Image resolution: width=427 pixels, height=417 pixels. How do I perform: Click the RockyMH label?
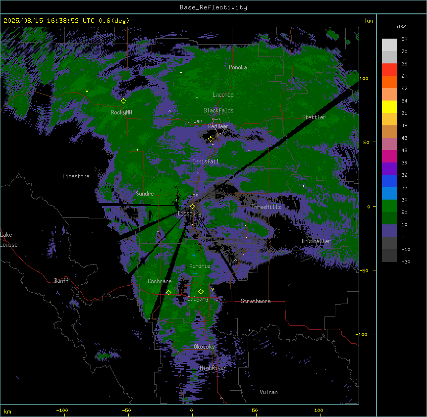121,112
